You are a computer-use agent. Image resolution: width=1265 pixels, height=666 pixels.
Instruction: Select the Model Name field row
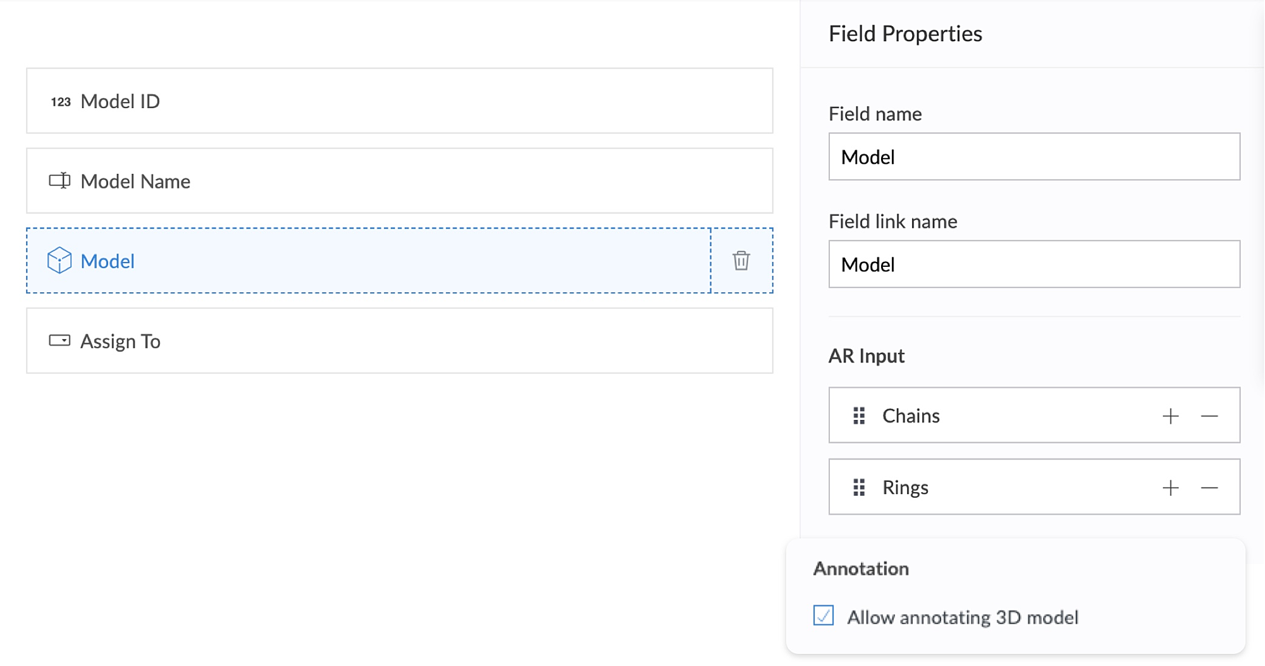pyautogui.click(x=400, y=181)
